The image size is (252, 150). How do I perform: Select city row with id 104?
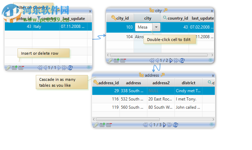(160, 37)
